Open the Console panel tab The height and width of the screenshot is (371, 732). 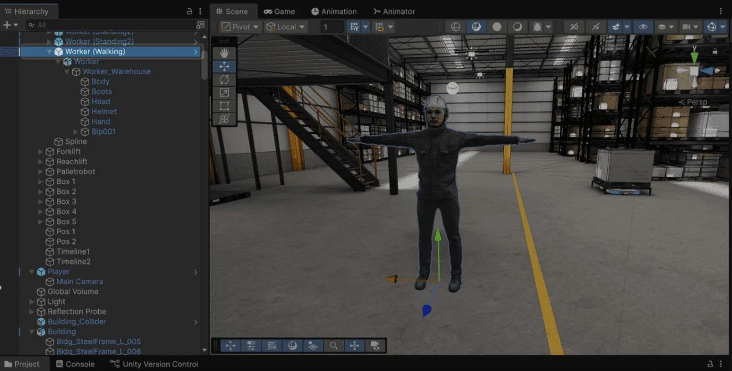(x=75, y=364)
